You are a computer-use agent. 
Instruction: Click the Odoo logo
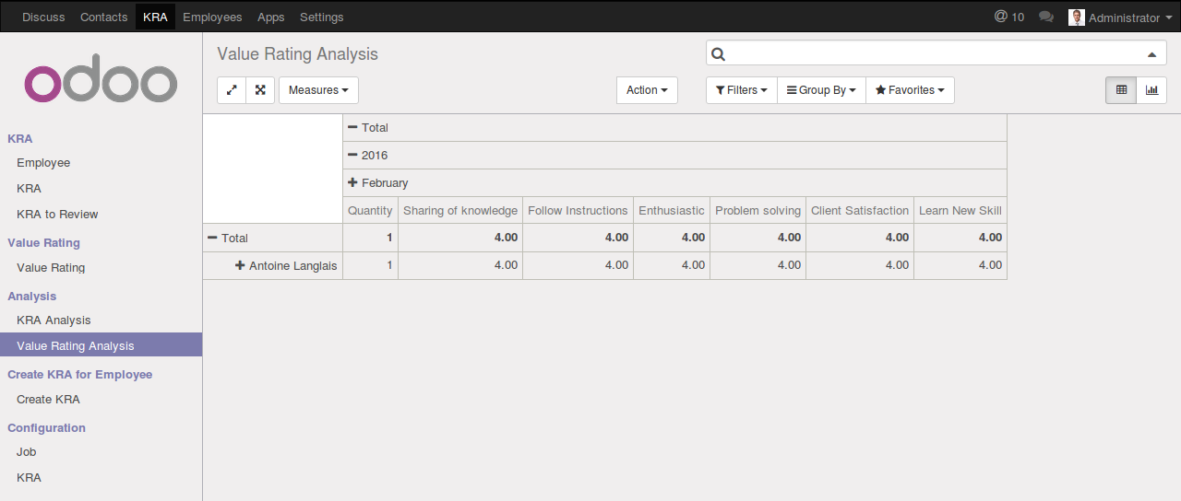pos(101,83)
